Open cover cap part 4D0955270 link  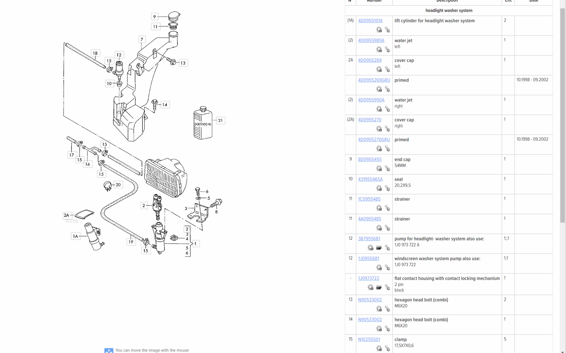click(x=369, y=120)
